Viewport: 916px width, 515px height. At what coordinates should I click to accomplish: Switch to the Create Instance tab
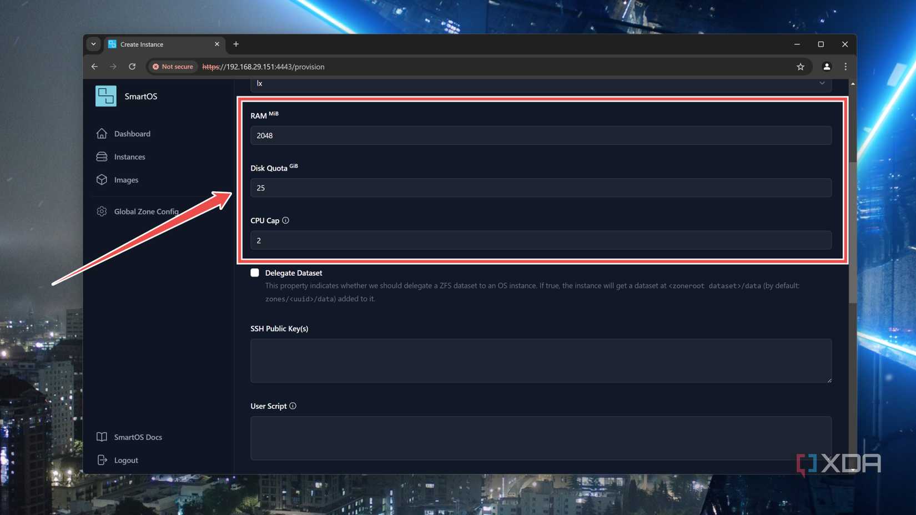click(x=164, y=44)
